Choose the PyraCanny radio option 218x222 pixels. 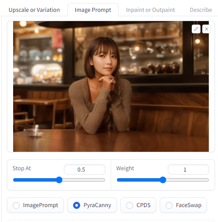click(92, 205)
